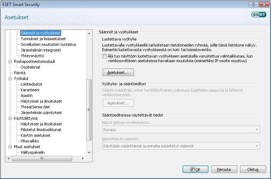Select Piilotetut ilmoitusikkunat tree item
Image resolution: width=271 pixels, height=179 pixels.
(41, 130)
